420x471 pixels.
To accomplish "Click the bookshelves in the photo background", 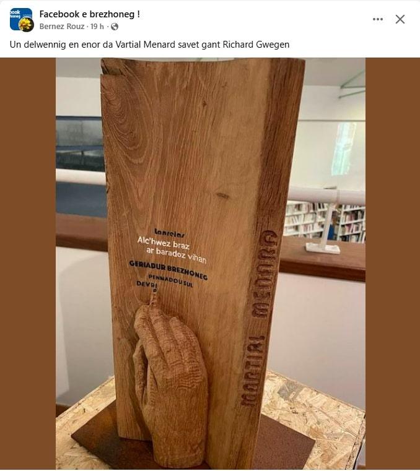I will pyautogui.click(x=325, y=222).
